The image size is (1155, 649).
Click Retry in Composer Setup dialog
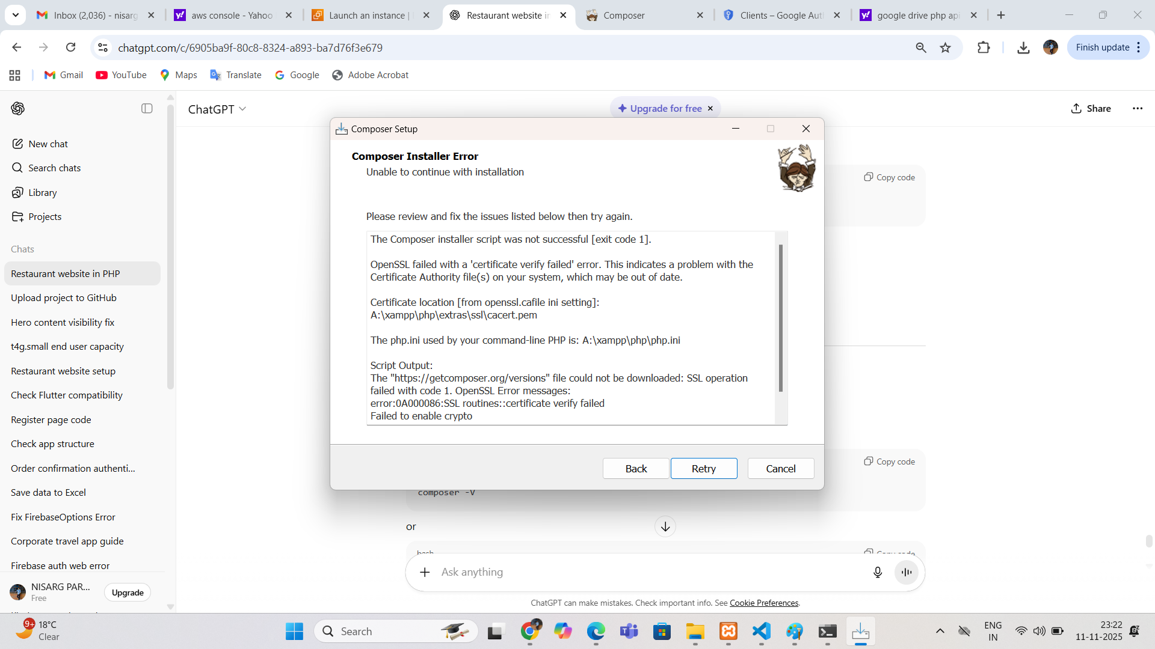point(703,469)
